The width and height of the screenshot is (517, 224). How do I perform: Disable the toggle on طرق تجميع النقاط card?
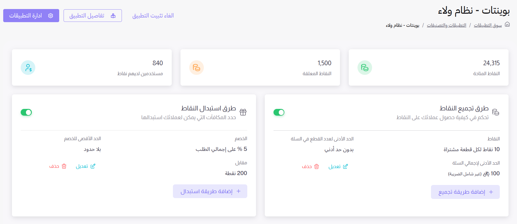click(x=279, y=112)
